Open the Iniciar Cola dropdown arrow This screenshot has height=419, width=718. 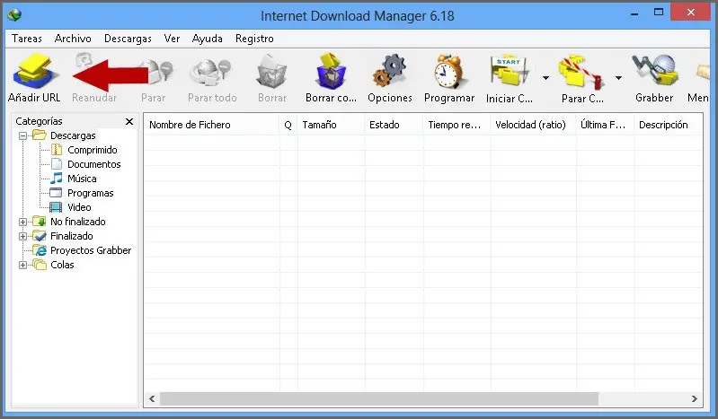(545, 78)
